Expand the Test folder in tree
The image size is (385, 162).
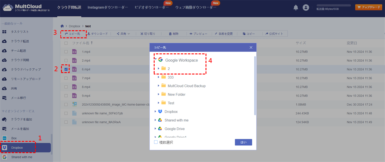(x=158, y=103)
